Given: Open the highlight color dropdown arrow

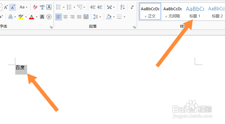Looking at the screenshot, I should coord(26,17).
